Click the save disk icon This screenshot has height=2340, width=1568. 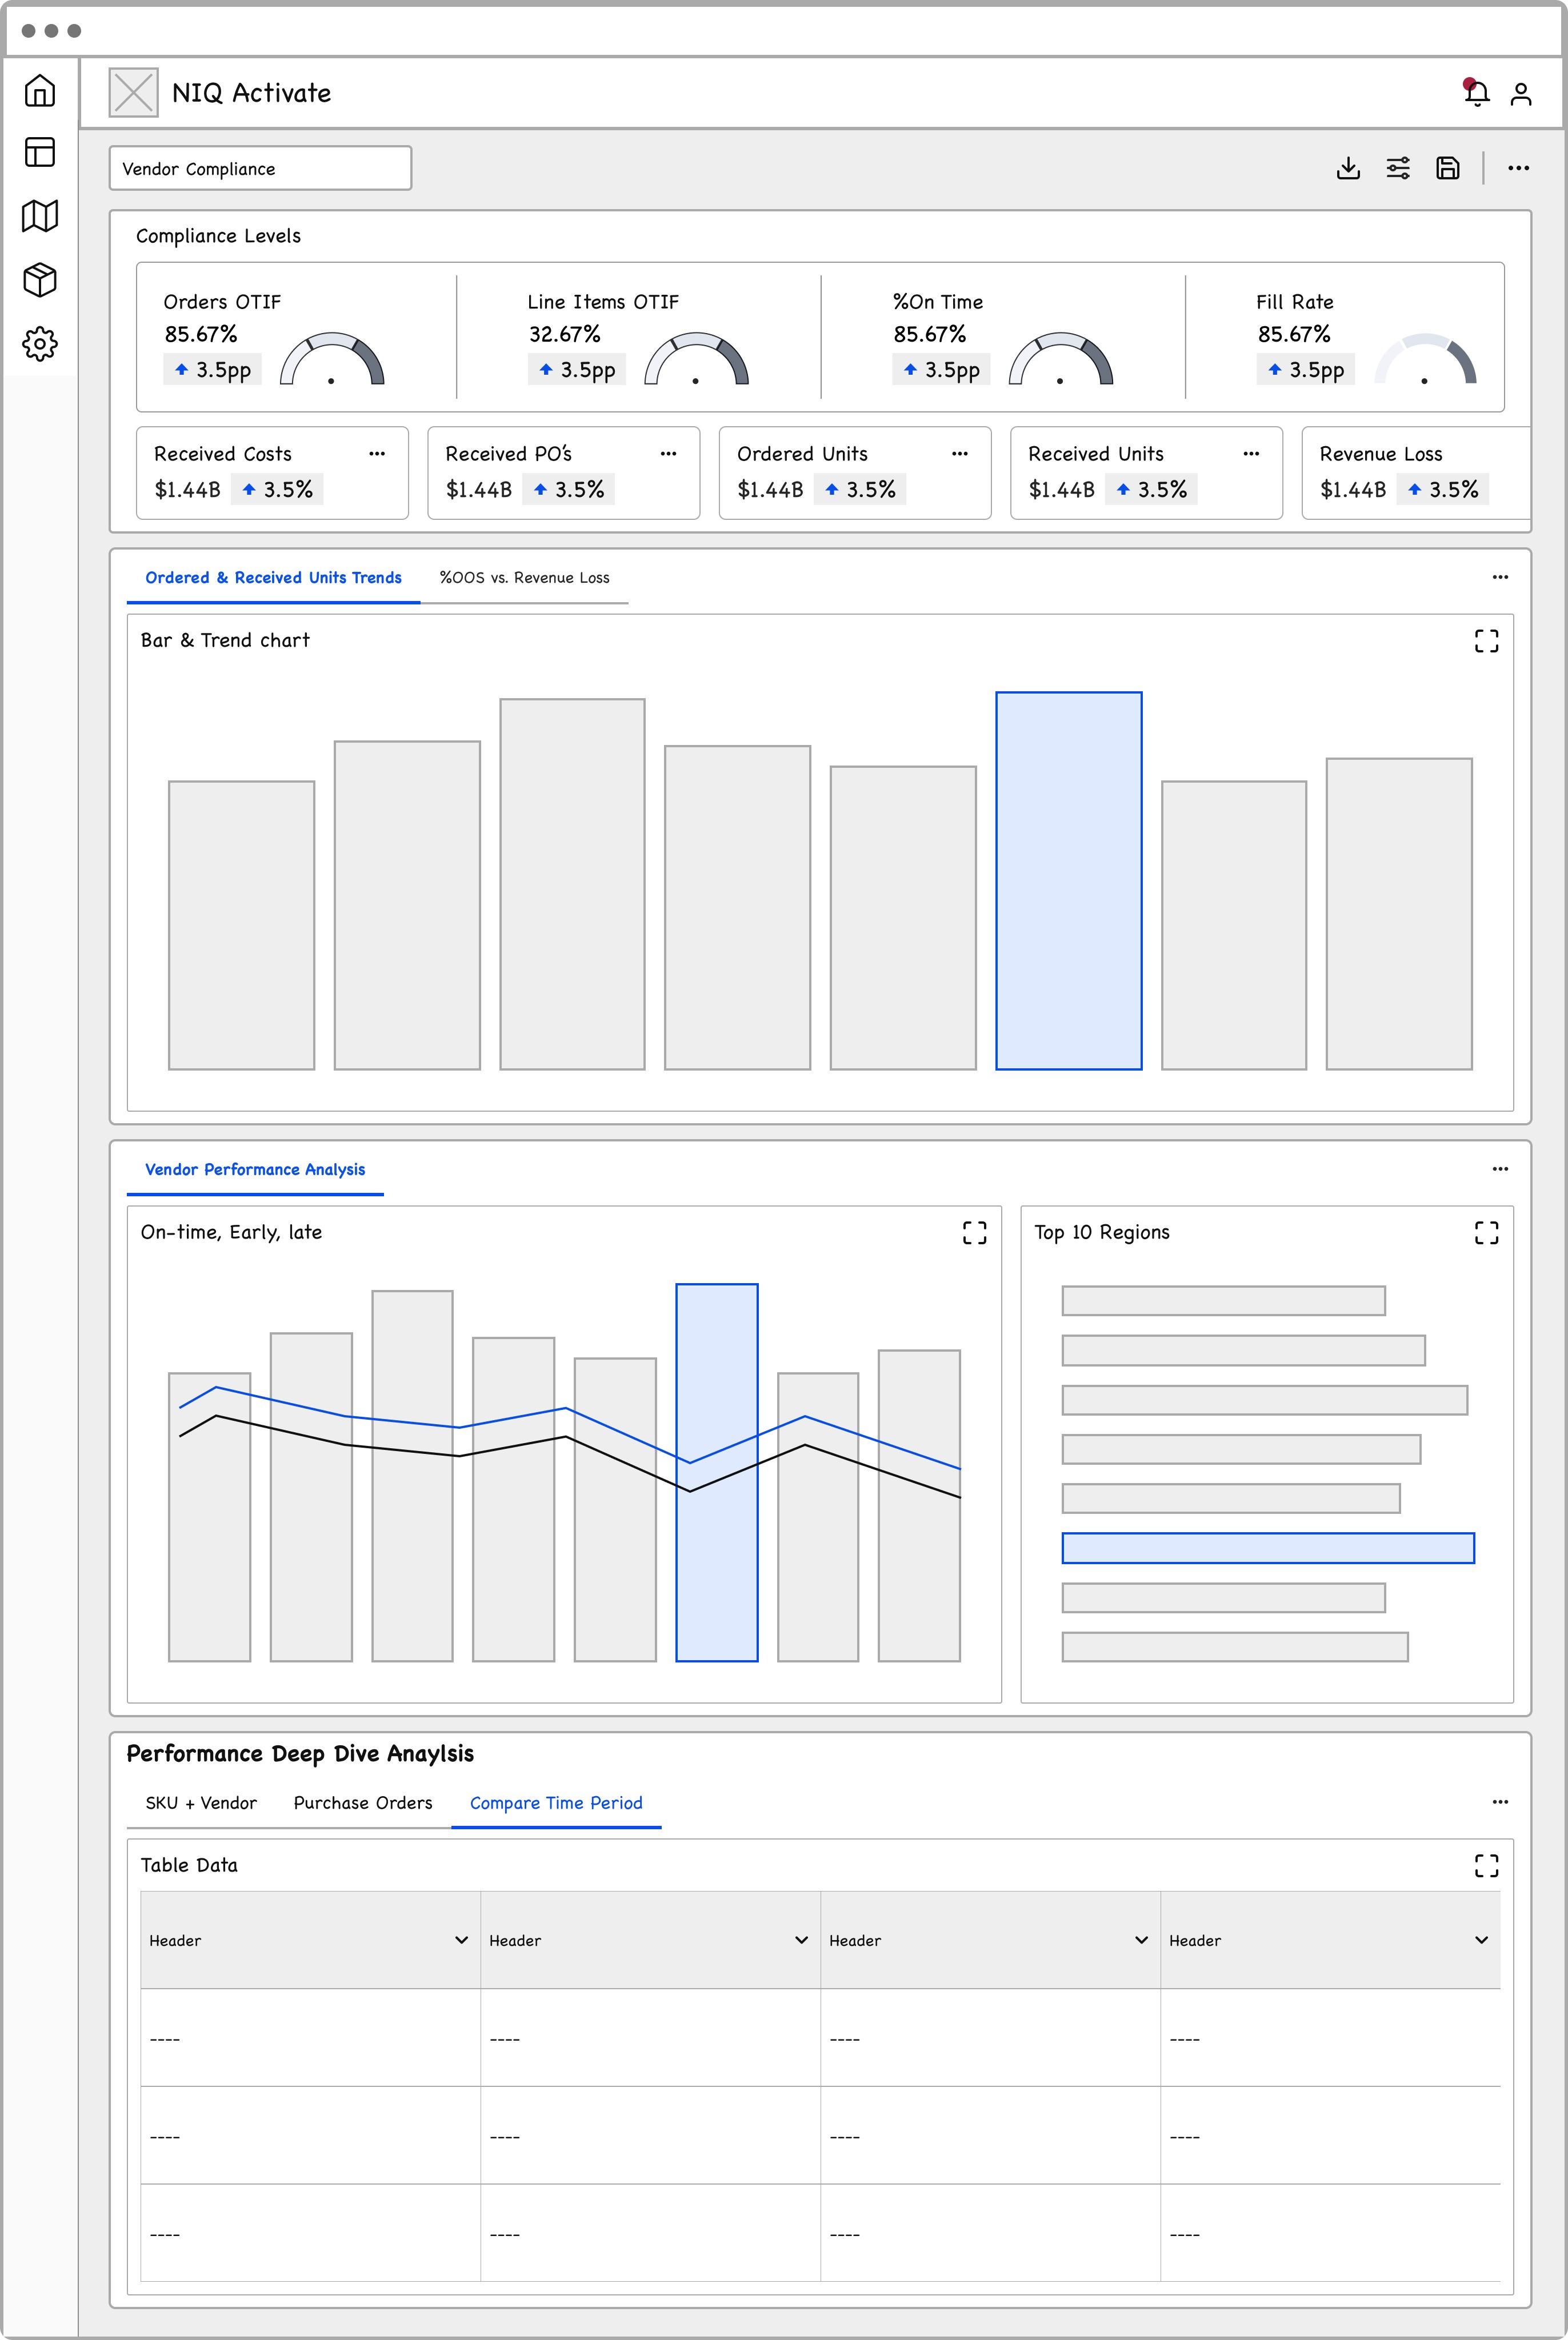click(1447, 168)
